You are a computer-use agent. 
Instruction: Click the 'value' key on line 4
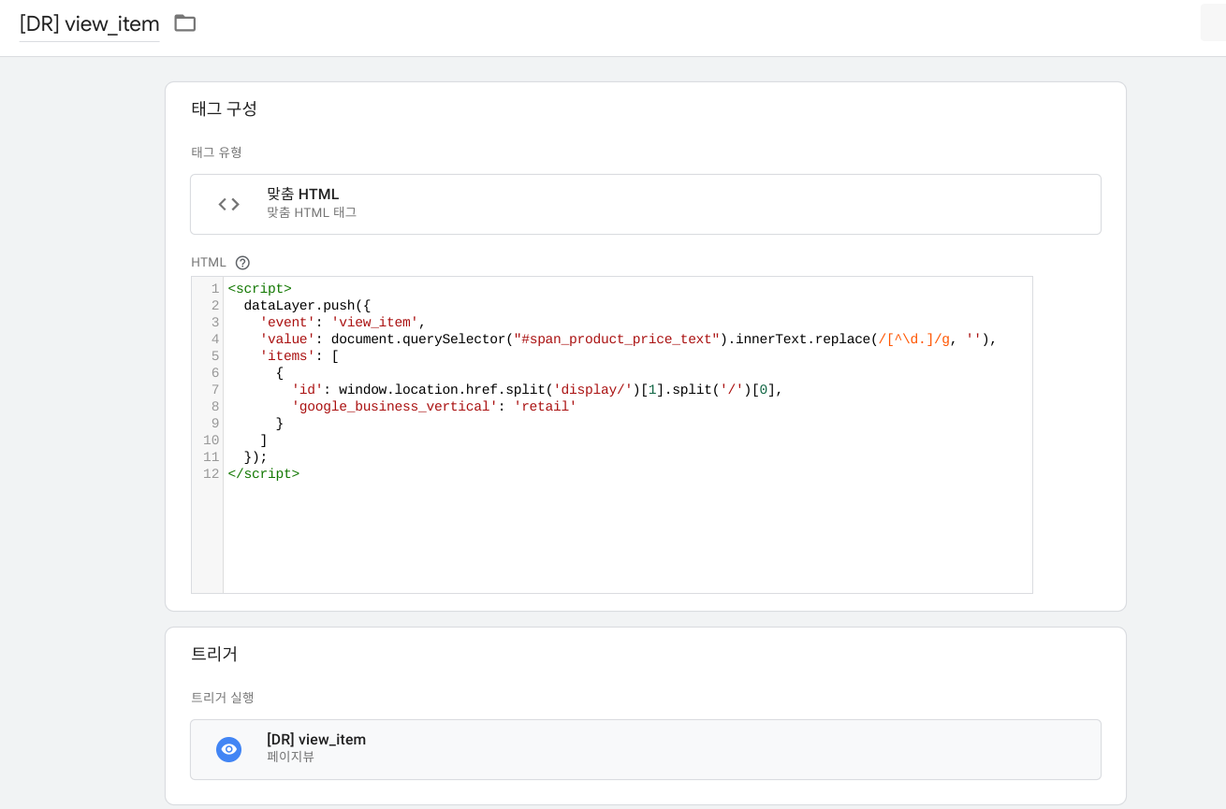click(287, 339)
